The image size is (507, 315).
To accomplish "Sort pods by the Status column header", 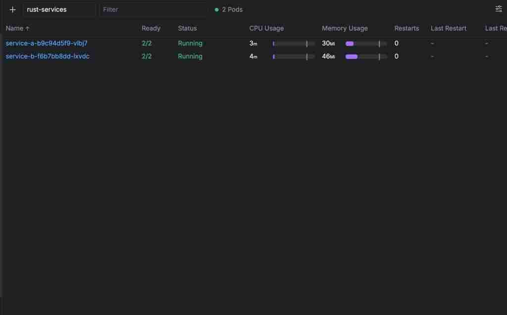I will [x=187, y=28].
